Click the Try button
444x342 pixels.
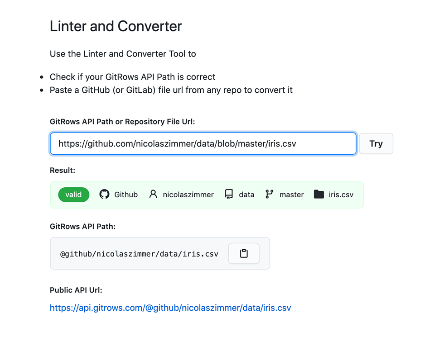(x=376, y=143)
